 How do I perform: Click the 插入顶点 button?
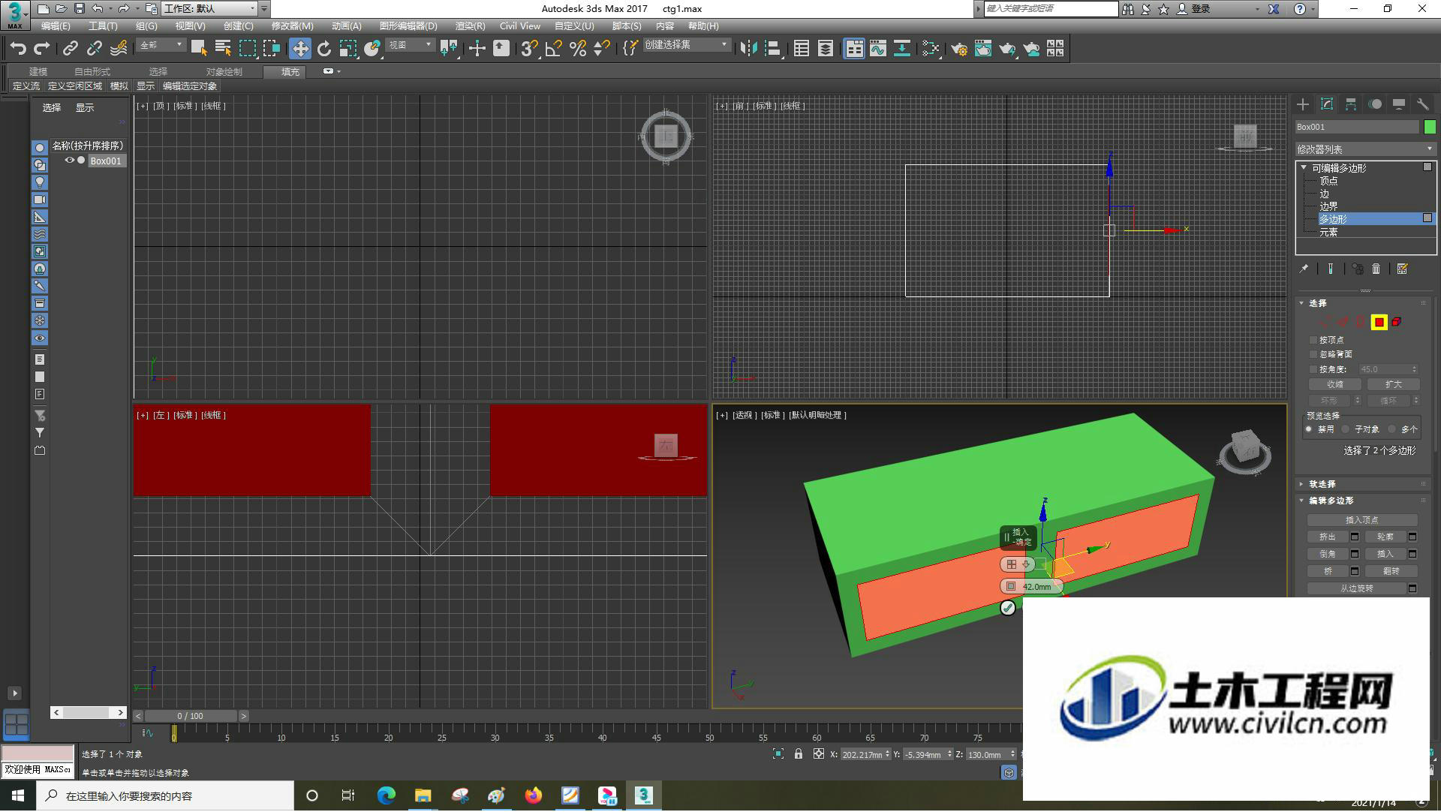pyautogui.click(x=1362, y=520)
